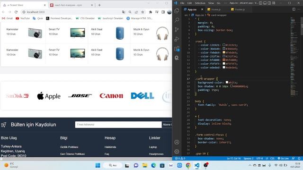Viewport: 303px width, 170px height.
Task: Expand the overflow menu dots in VS Code menu bar
Action: click(x=225, y=3)
